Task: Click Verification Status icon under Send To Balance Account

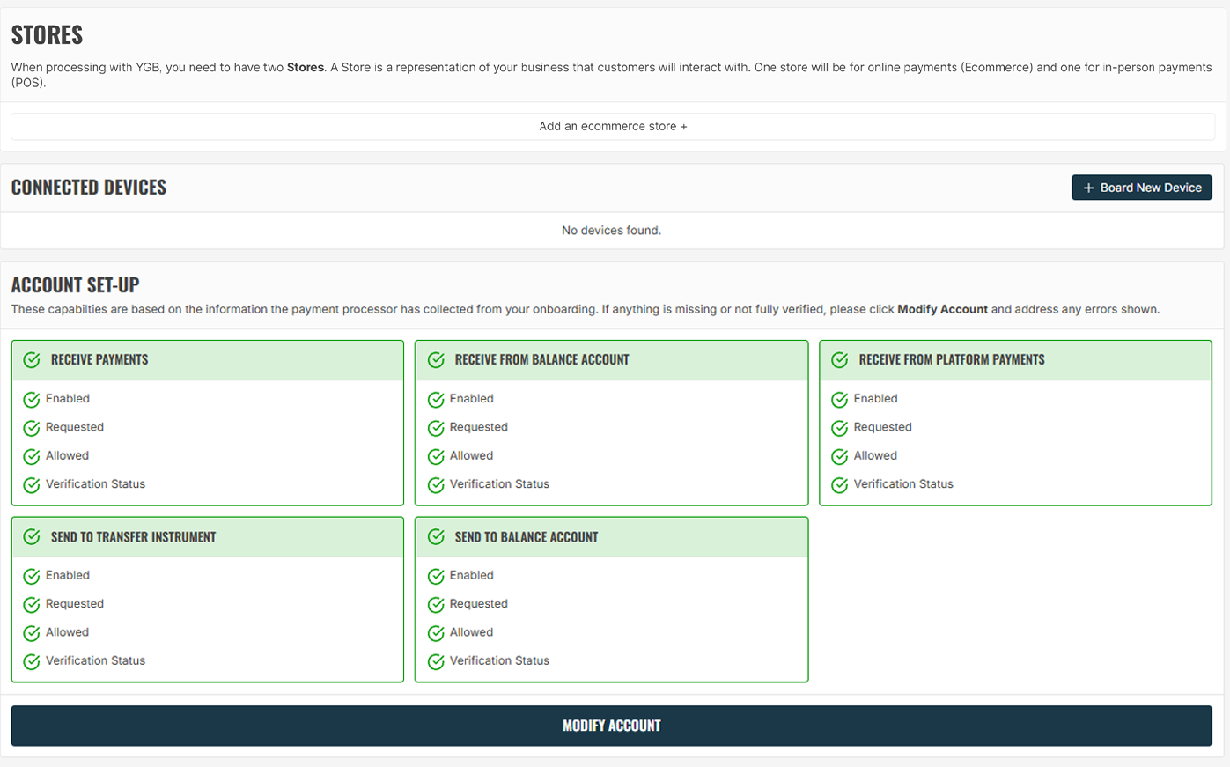Action: 436,661
